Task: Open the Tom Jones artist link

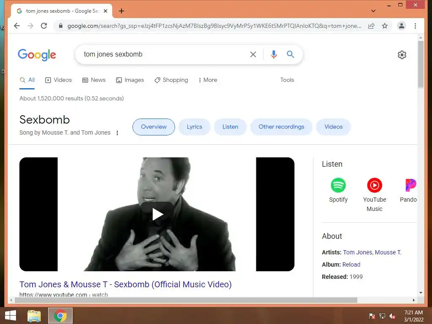Action: coord(358,252)
